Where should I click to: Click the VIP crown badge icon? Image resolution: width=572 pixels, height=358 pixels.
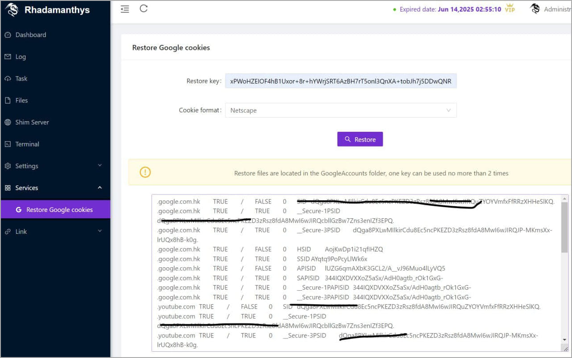coord(510,8)
